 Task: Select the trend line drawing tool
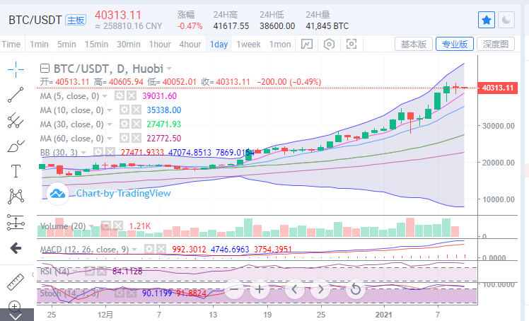(16, 95)
